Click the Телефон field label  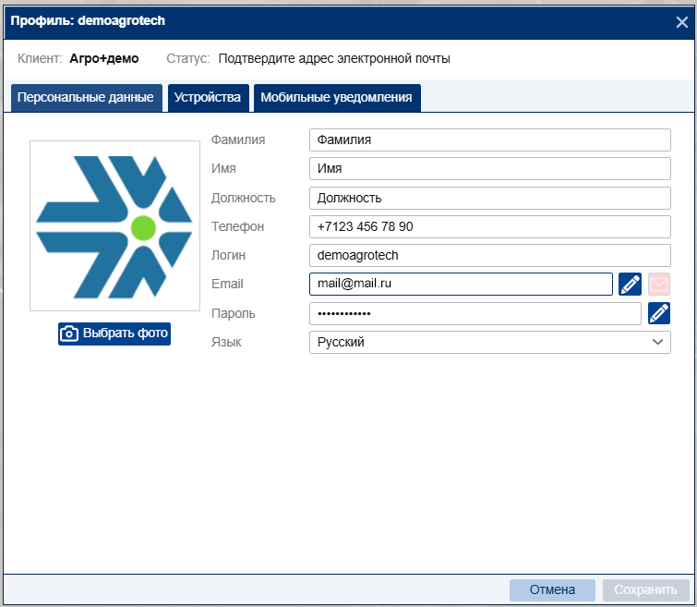(237, 226)
